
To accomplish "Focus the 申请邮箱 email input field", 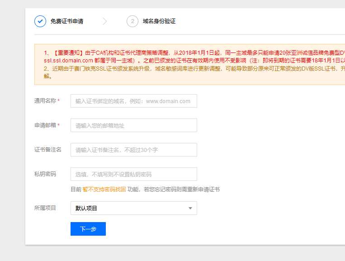I will pyautogui.click(x=133, y=125).
